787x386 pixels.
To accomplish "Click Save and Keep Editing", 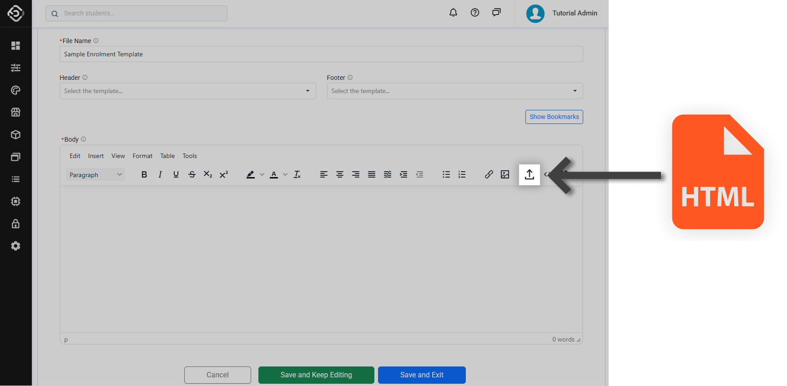I will (x=316, y=375).
